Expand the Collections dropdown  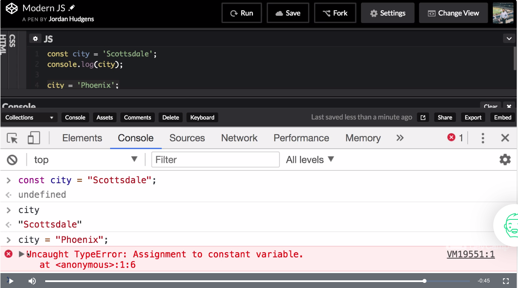[x=29, y=118]
